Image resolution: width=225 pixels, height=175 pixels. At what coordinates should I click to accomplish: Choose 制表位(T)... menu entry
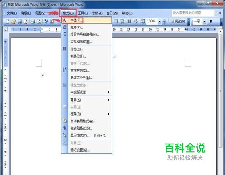(x=86, y=56)
